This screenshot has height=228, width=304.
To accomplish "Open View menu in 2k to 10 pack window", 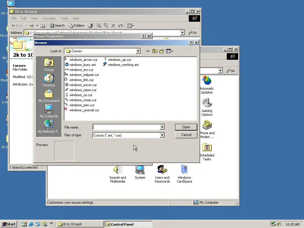I will 34,18.
